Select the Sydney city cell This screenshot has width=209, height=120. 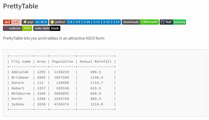tap(18, 104)
